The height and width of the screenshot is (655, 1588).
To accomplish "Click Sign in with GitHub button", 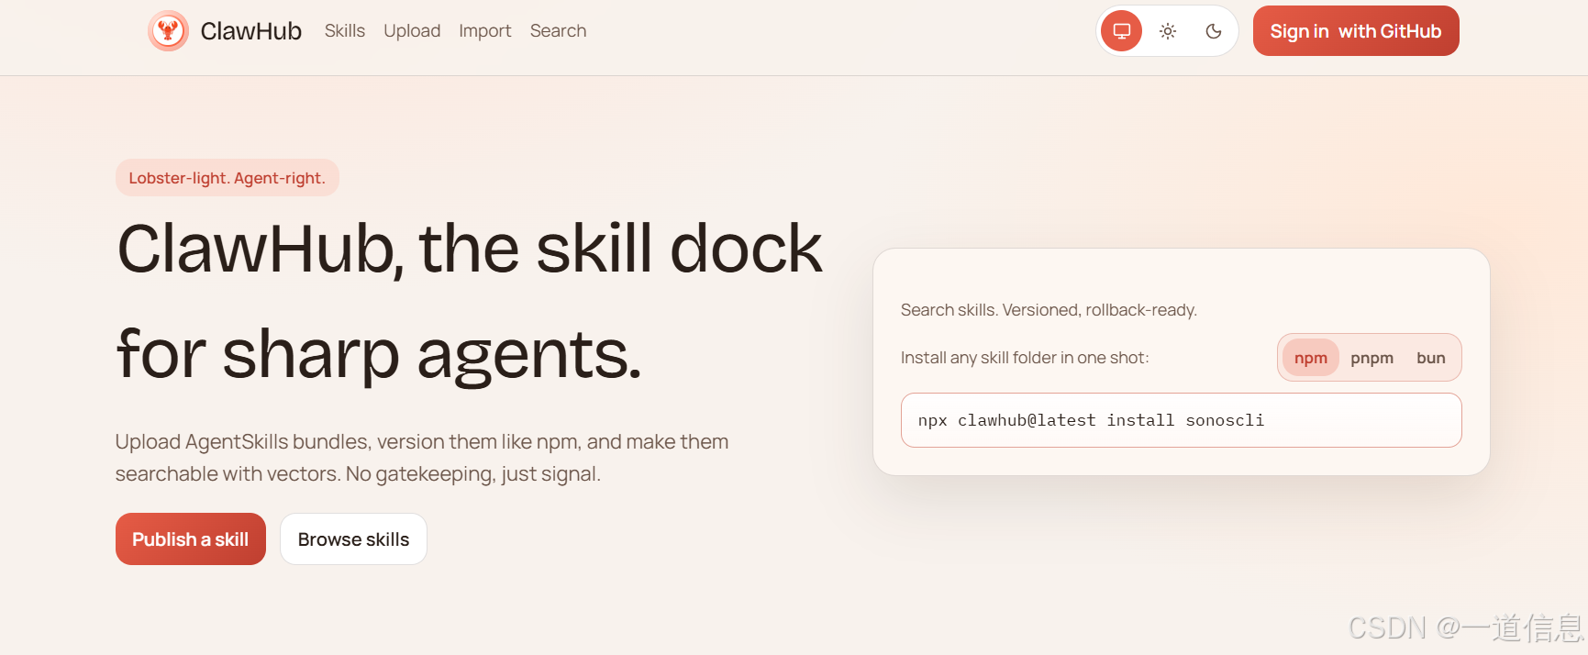I will pos(1356,31).
